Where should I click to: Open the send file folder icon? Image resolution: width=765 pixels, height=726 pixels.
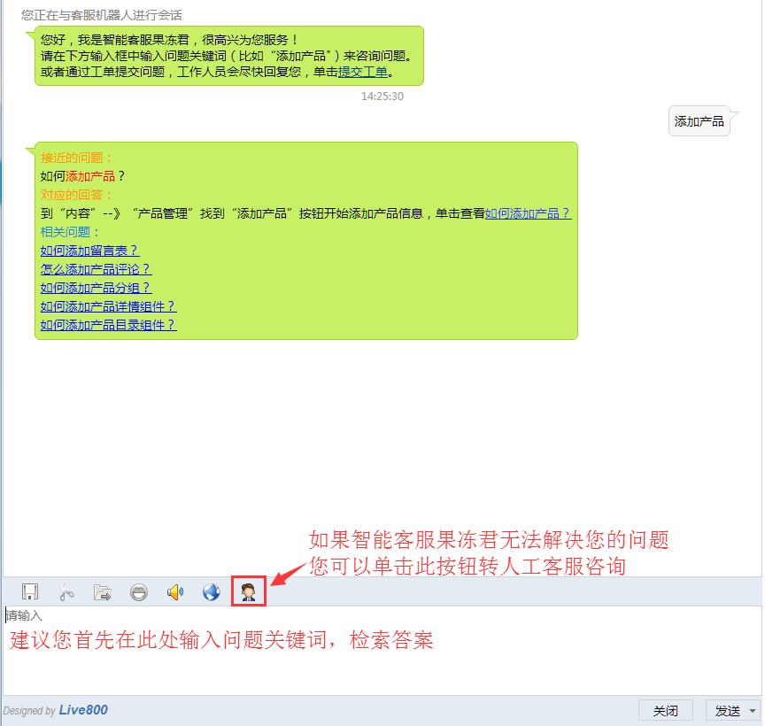tap(103, 592)
